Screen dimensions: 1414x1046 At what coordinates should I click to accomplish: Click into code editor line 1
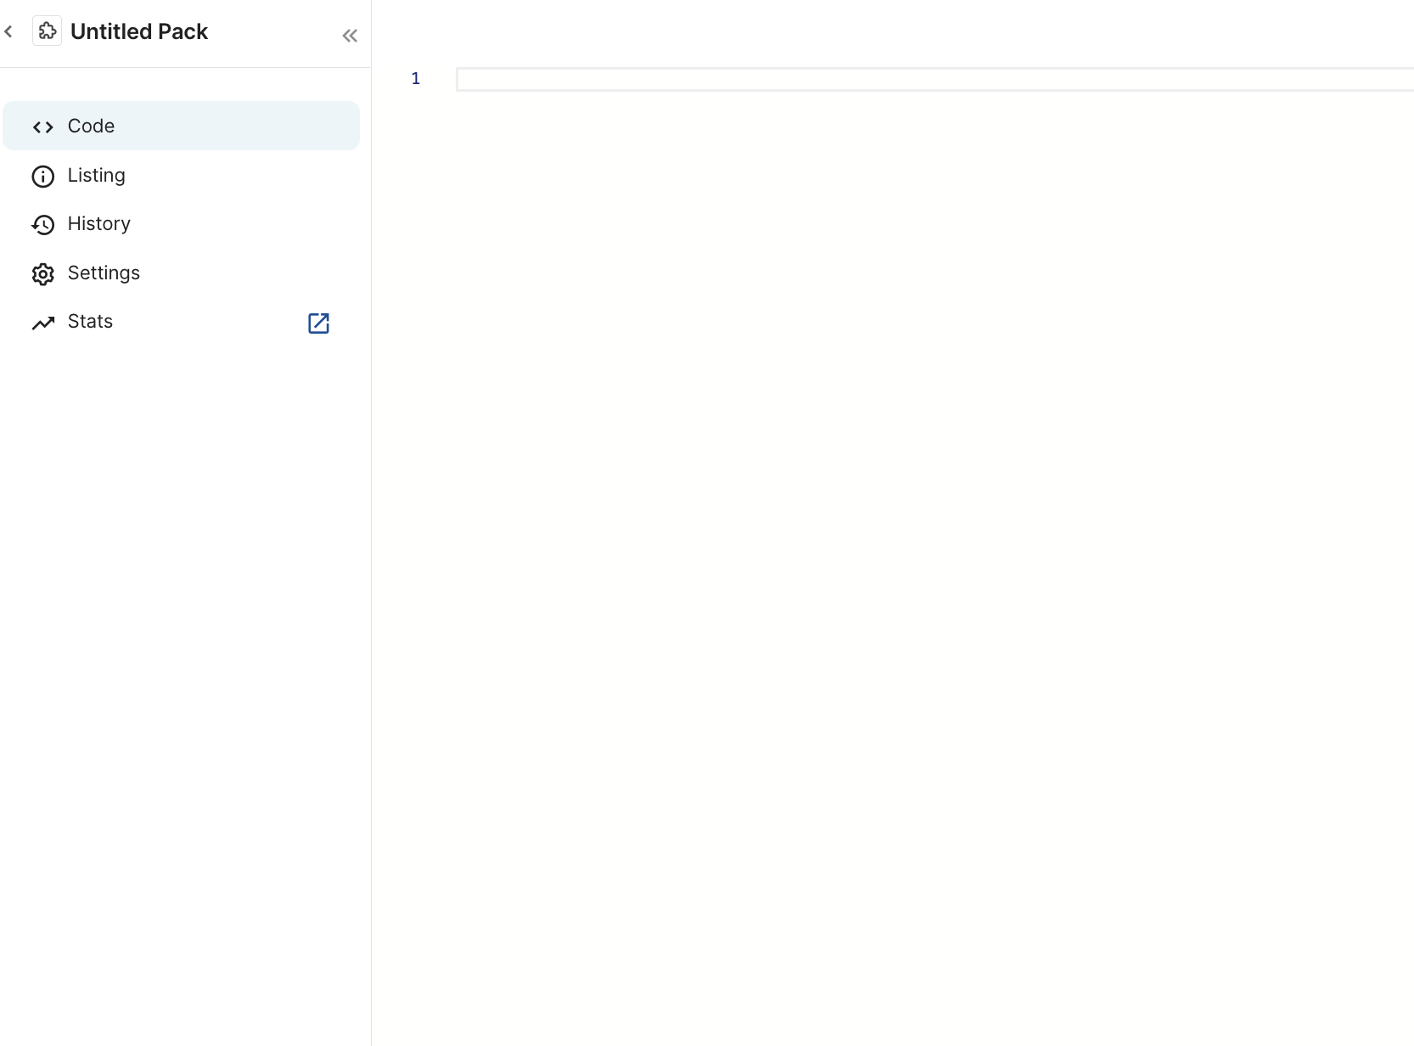click(x=935, y=79)
